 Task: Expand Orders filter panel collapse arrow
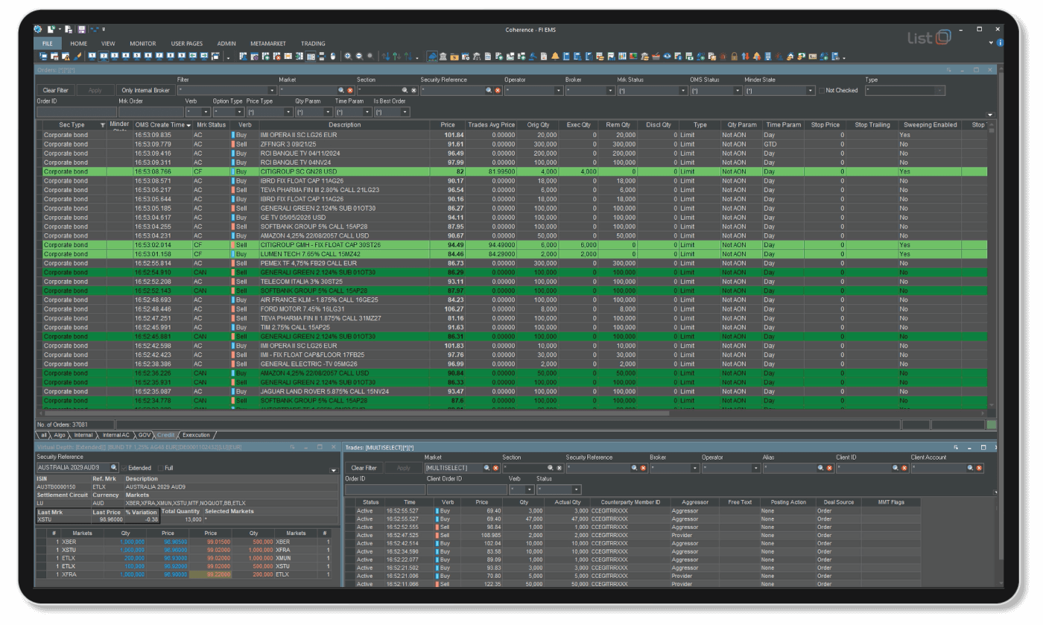tap(989, 114)
